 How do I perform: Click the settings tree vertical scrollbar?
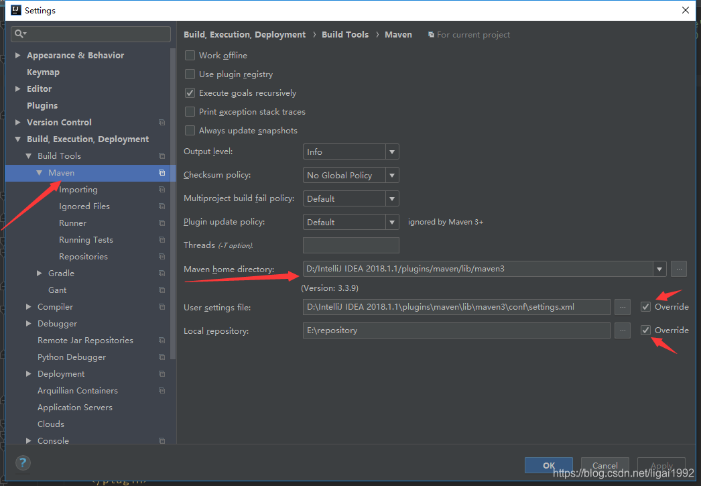(173, 203)
